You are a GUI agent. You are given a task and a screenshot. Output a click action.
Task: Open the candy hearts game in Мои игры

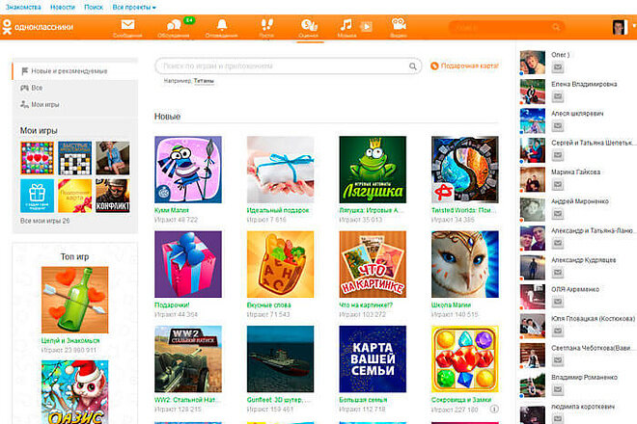(x=37, y=158)
